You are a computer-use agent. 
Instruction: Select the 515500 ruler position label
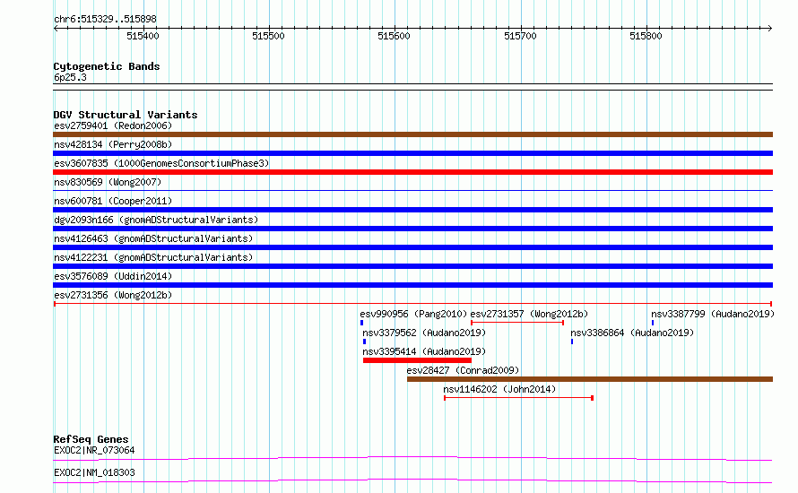coord(268,36)
